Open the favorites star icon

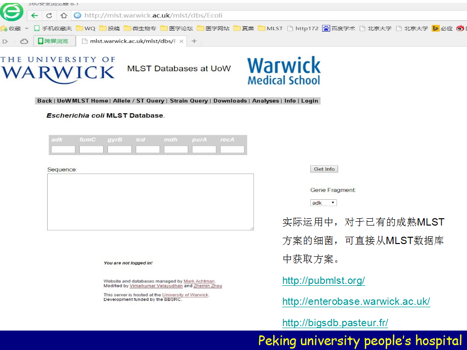click(x=4, y=29)
